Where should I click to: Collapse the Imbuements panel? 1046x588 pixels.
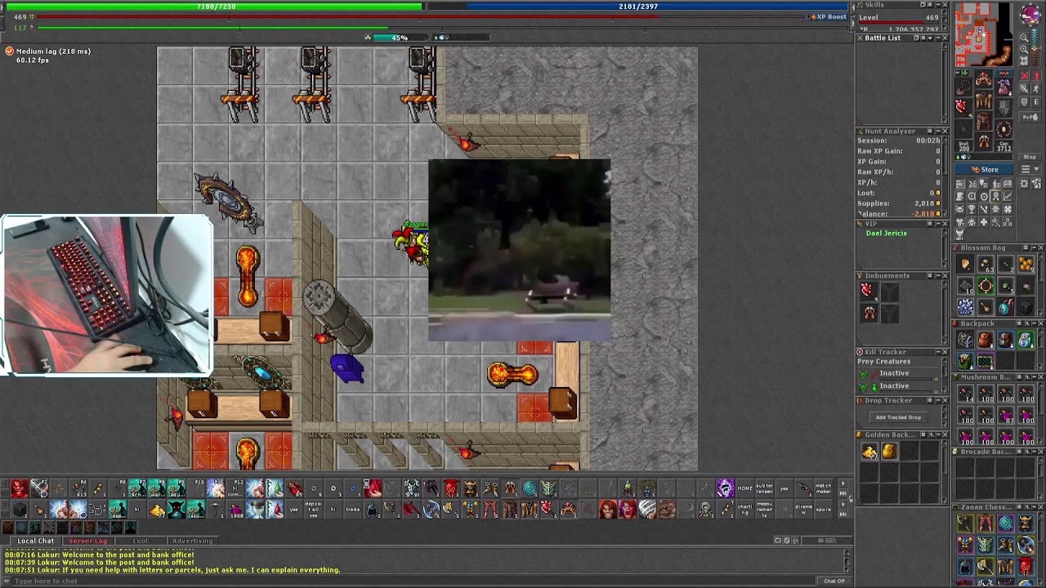[938, 276]
